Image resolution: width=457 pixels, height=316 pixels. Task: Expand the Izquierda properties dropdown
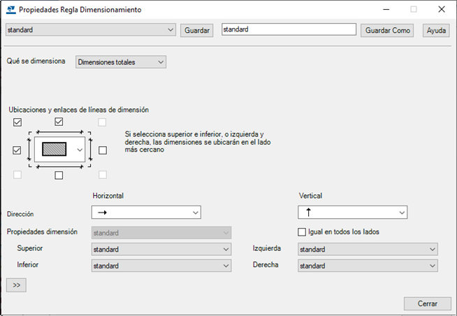coord(368,249)
